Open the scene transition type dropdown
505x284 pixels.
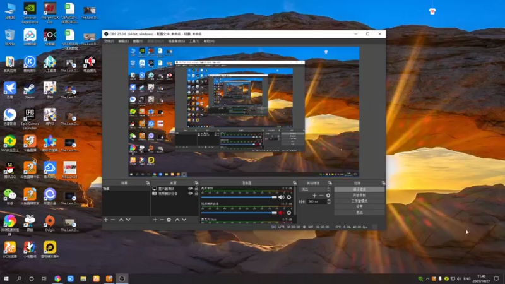click(315, 189)
